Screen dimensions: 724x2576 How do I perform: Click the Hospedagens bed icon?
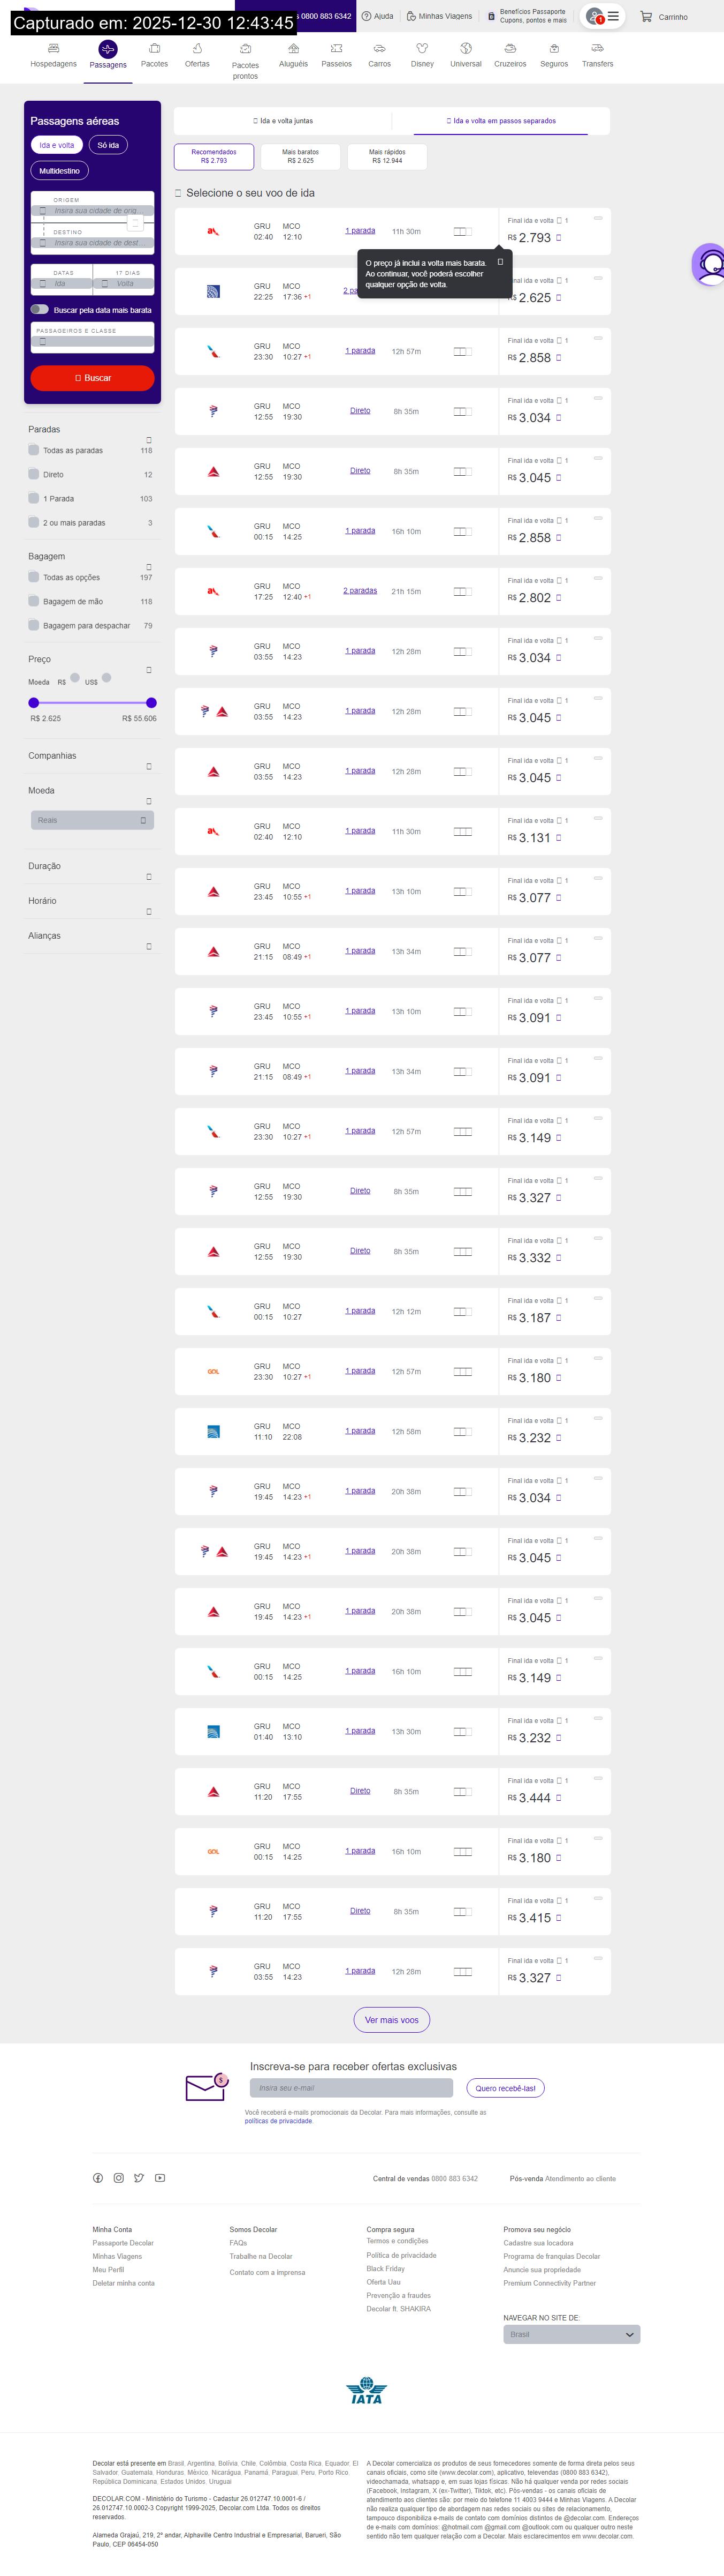click(x=53, y=48)
